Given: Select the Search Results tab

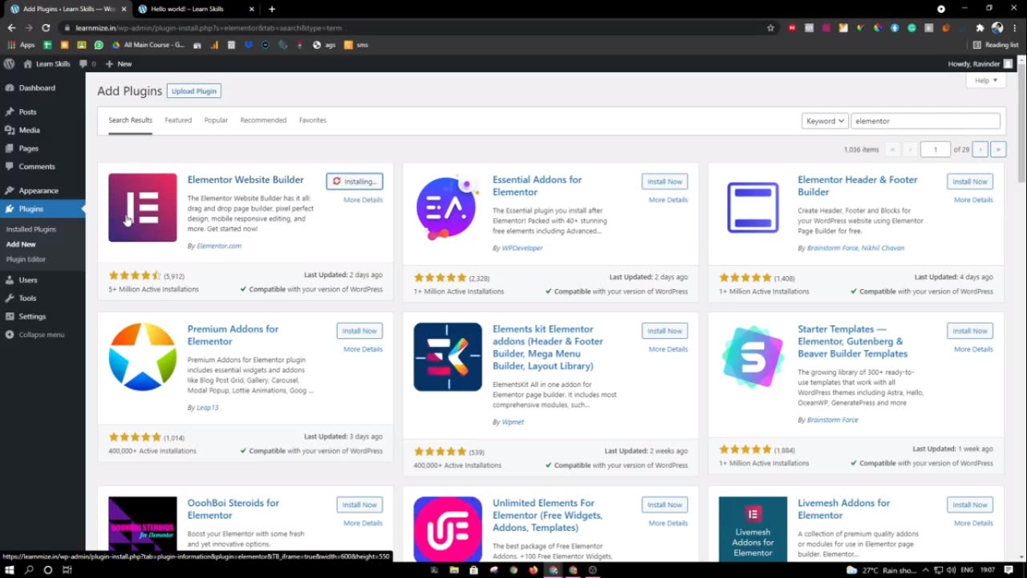Looking at the screenshot, I should [x=130, y=120].
